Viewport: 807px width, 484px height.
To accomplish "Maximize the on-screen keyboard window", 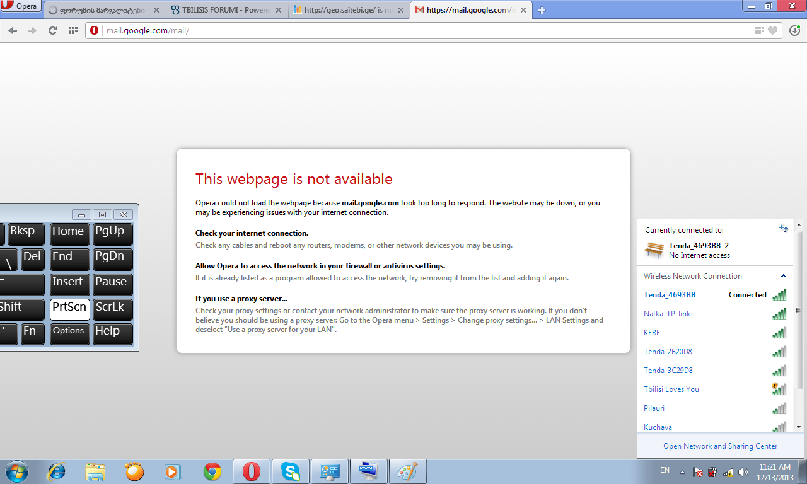I will (x=103, y=214).
